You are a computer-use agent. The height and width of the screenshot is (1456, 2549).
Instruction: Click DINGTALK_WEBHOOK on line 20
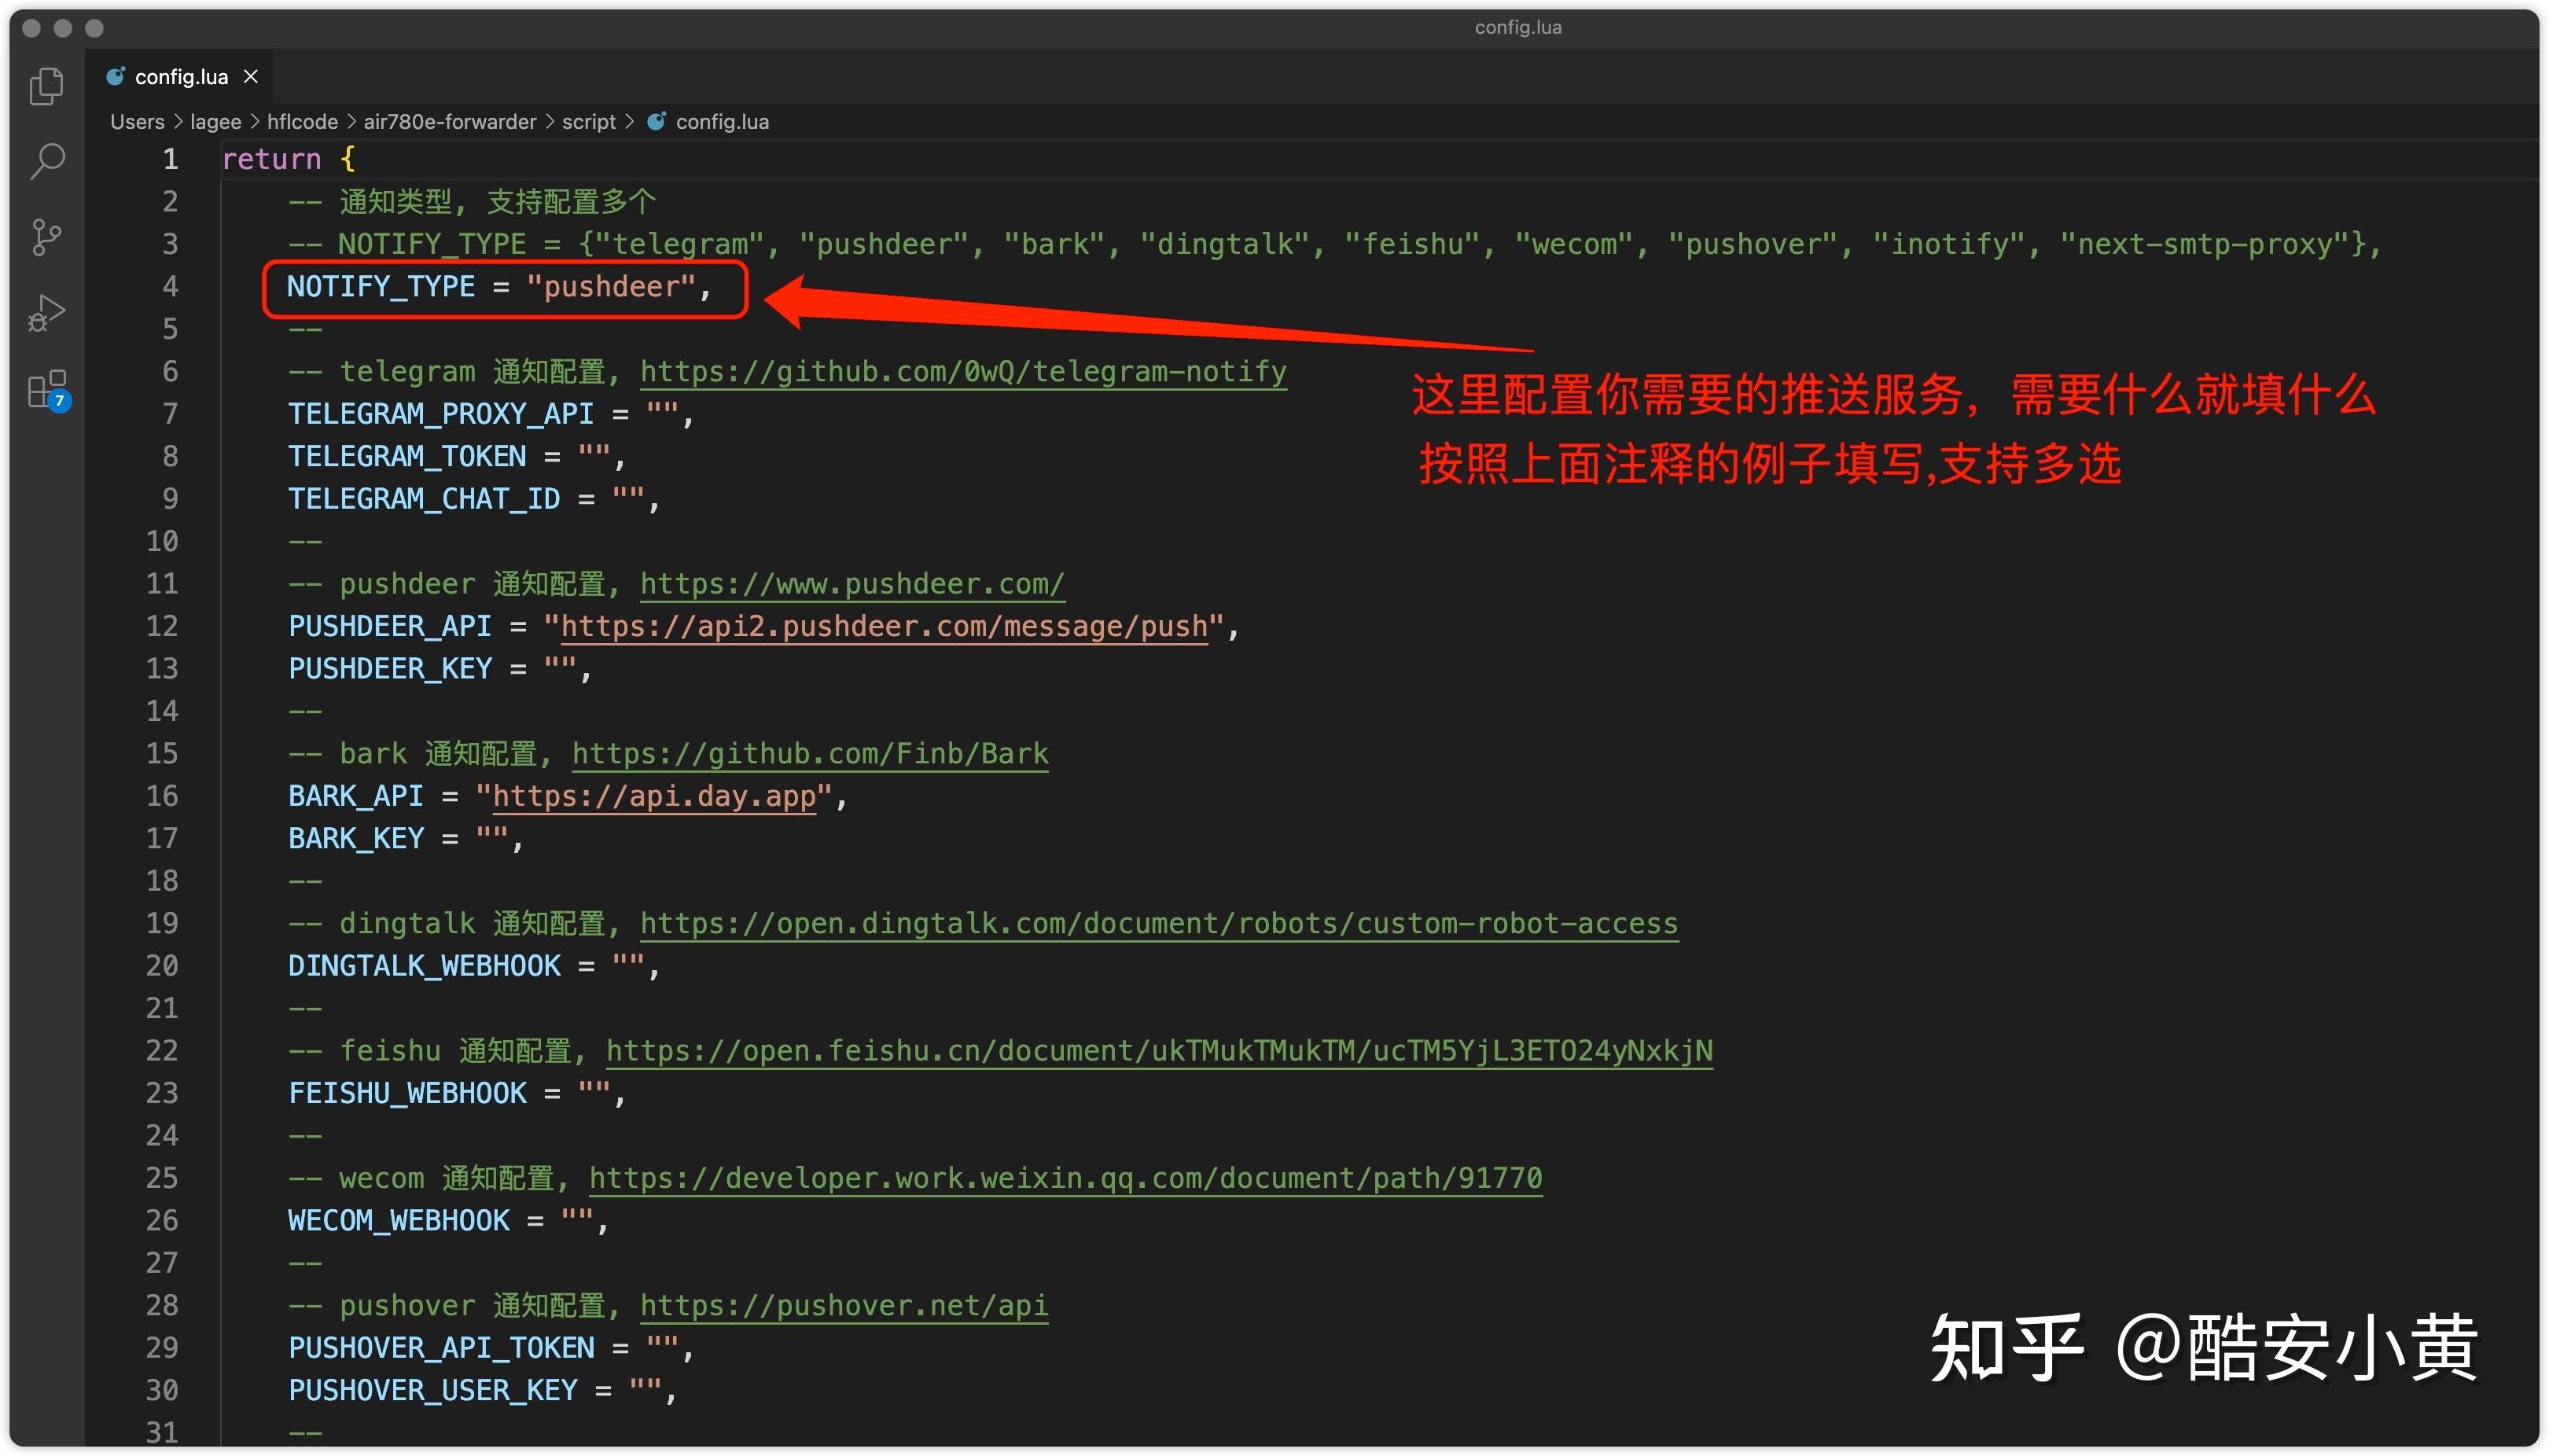[424, 966]
